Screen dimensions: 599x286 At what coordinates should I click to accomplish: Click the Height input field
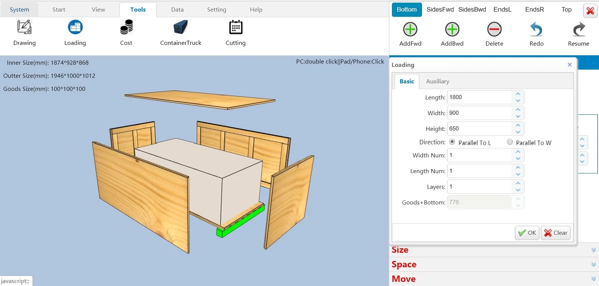(x=480, y=129)
